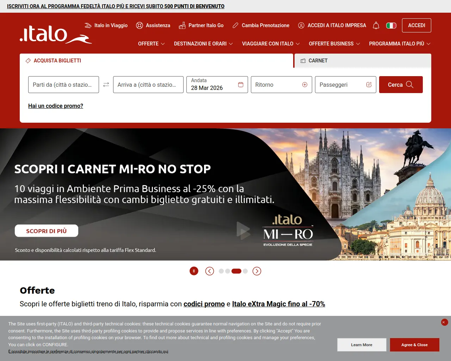Focus the Arriva a arrival field
This screenshot has height=361, width=451.
[x=148, y=85]
